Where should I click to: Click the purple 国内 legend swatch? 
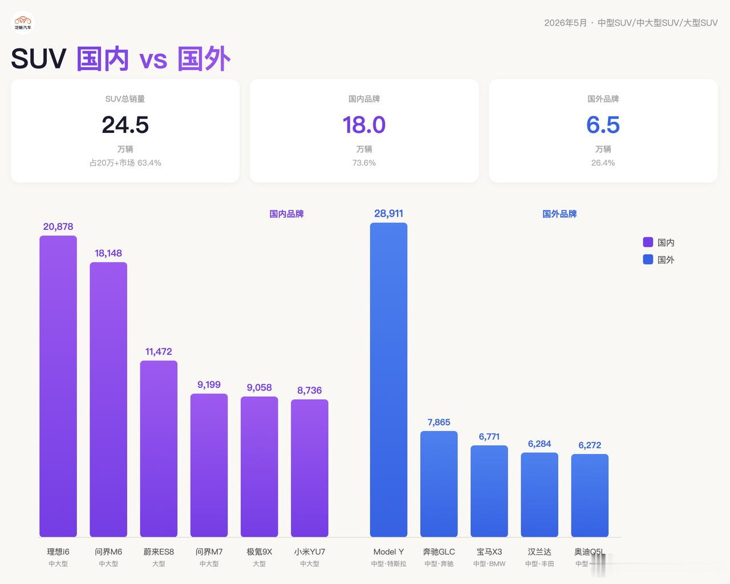pyautogui.click(x=648, y=242)
